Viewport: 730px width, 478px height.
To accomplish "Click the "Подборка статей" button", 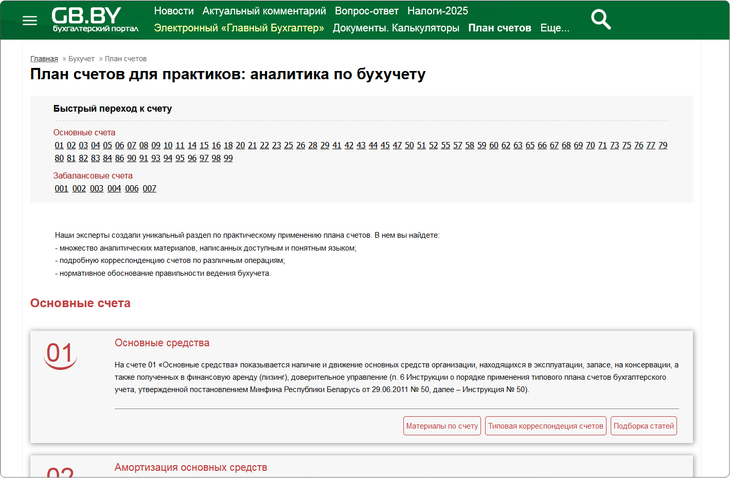I will [x=643, y=426].
